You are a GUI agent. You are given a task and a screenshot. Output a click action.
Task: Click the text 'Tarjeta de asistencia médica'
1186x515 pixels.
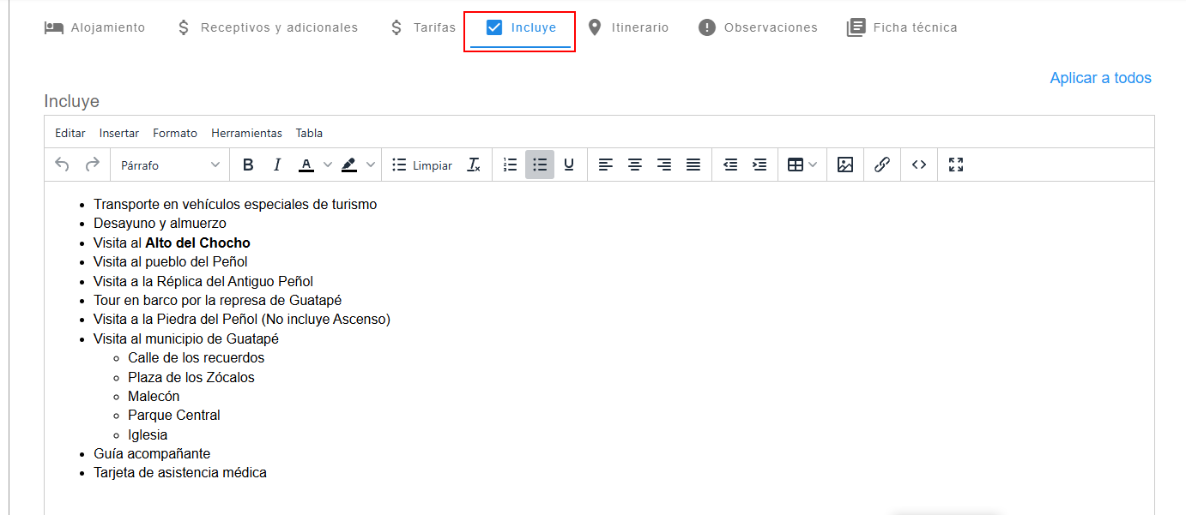180,472
